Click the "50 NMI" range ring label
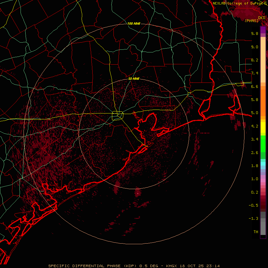The height and width of the screenshot is (268, 268). [134, 79]
